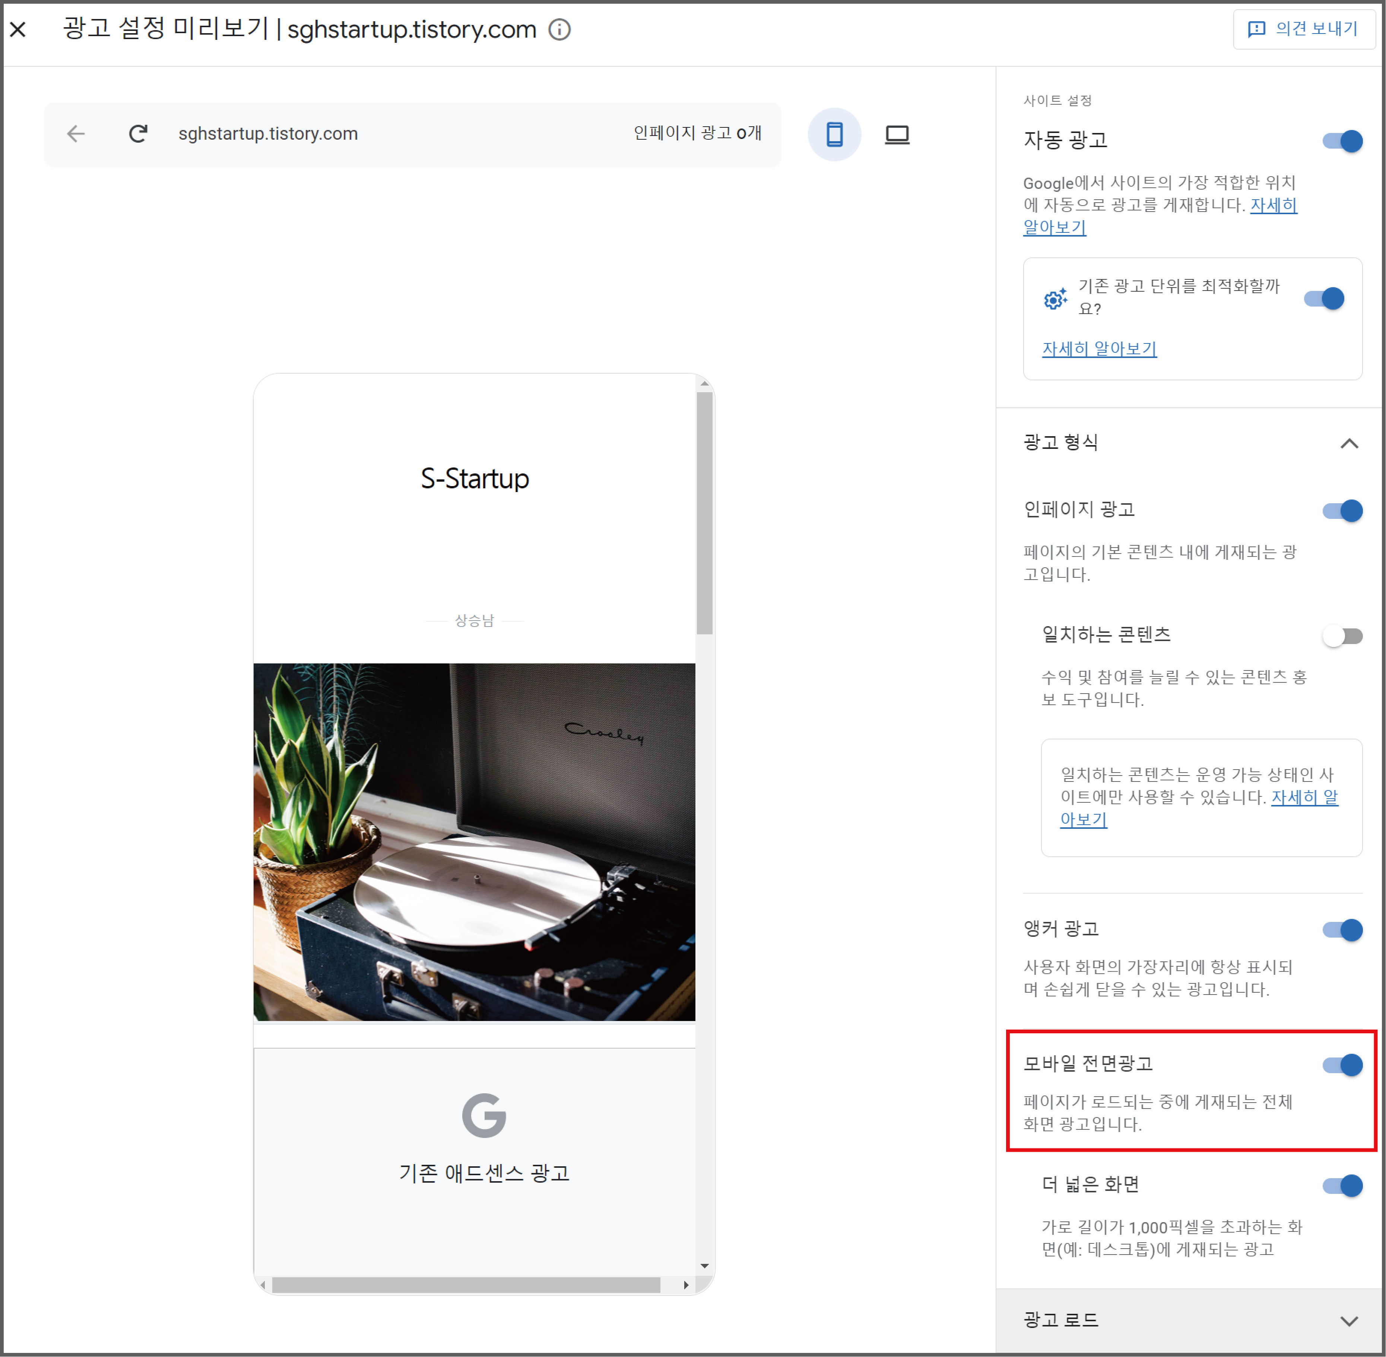Image resolution: width=1386 pixels, height=1357 pixels.
Task: Click the preview scroll right arrow
Action: (x=685, y=1285)
